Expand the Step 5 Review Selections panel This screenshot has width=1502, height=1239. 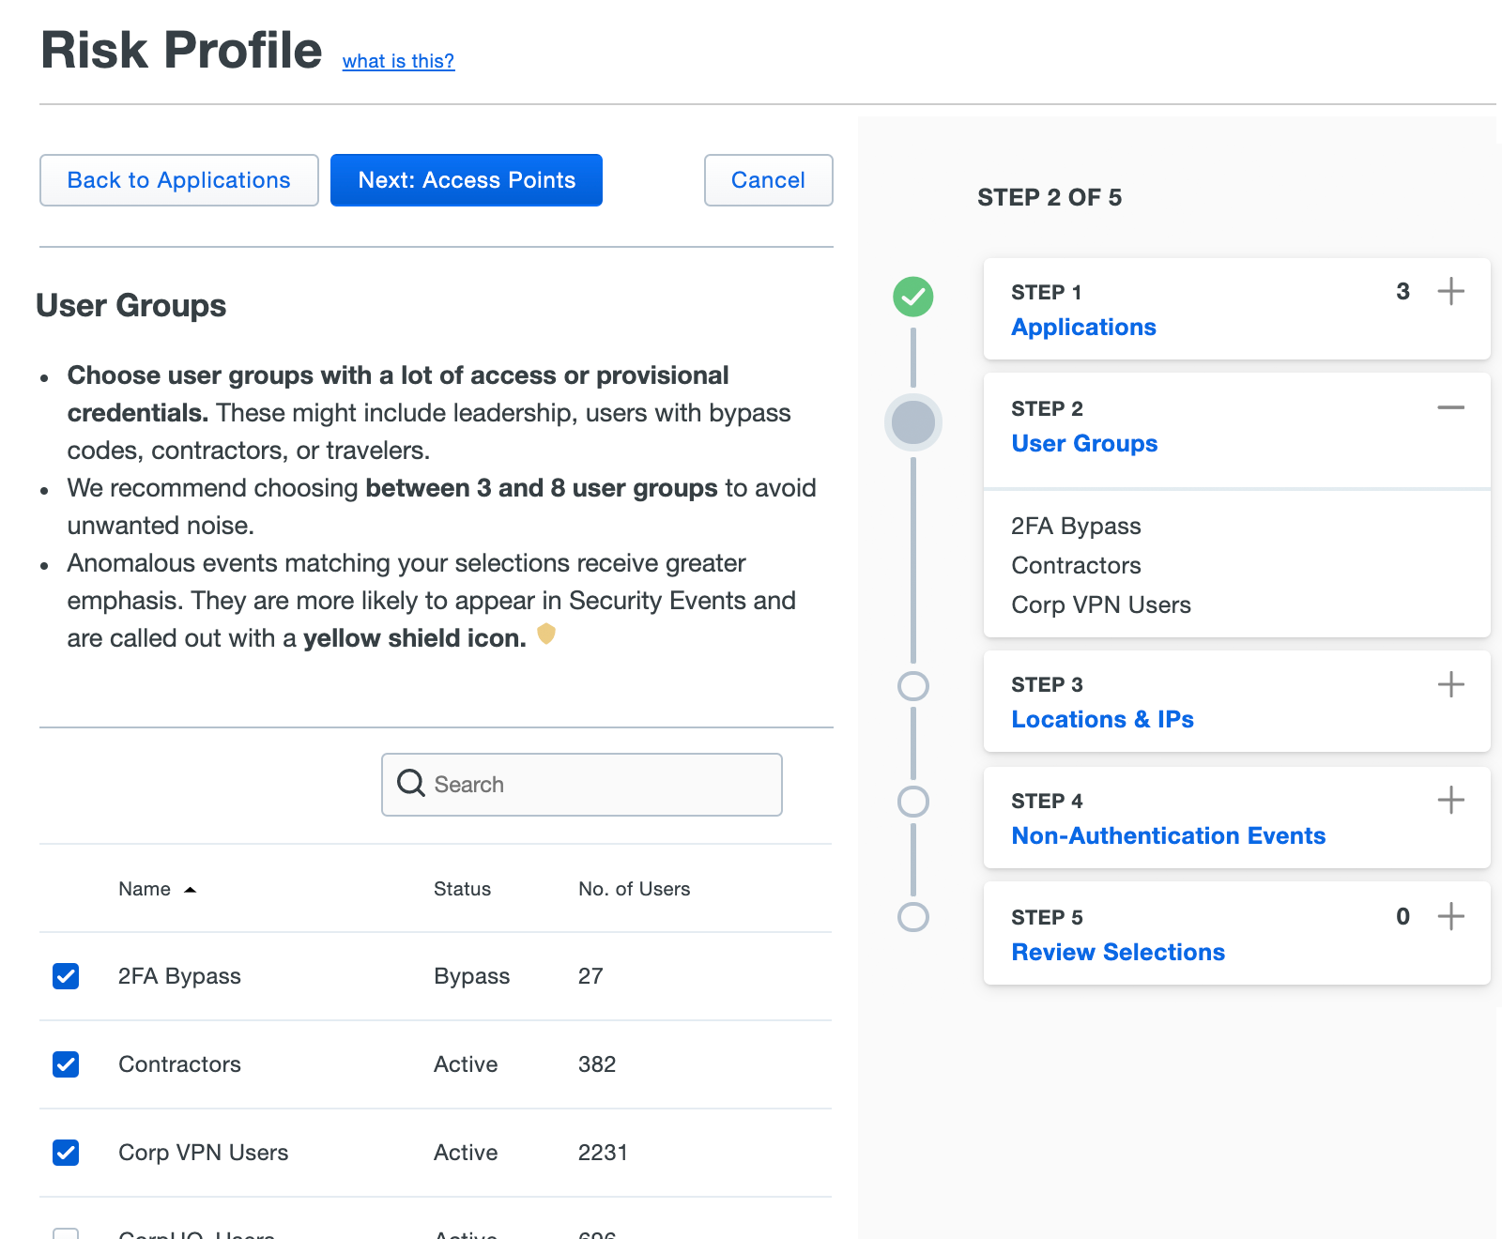click(1450, 917)
